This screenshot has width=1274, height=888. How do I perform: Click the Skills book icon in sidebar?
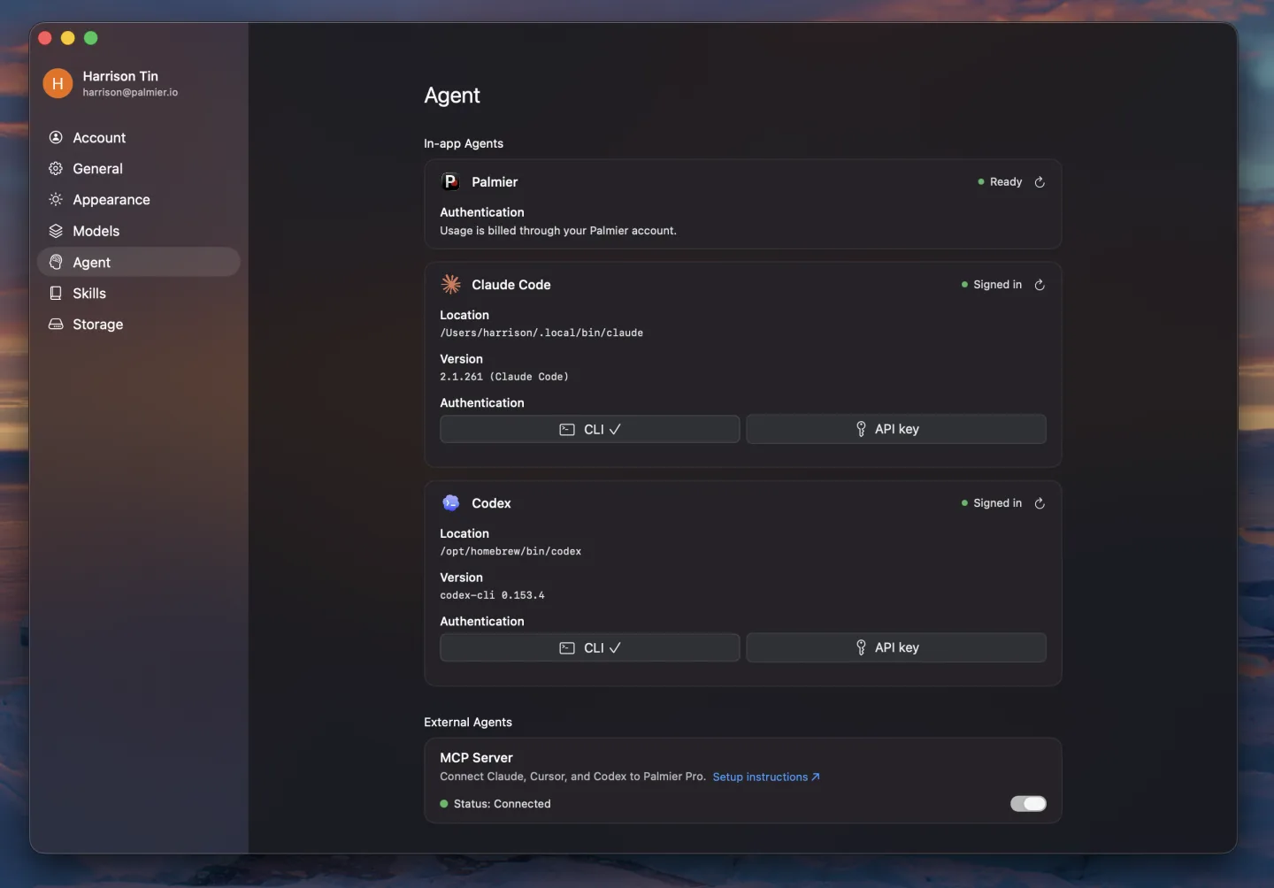pyautogui.click(x=56, y=294)
